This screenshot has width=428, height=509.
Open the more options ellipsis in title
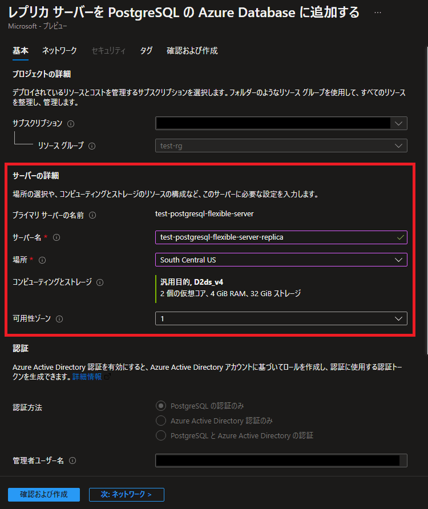coord(378,13)
